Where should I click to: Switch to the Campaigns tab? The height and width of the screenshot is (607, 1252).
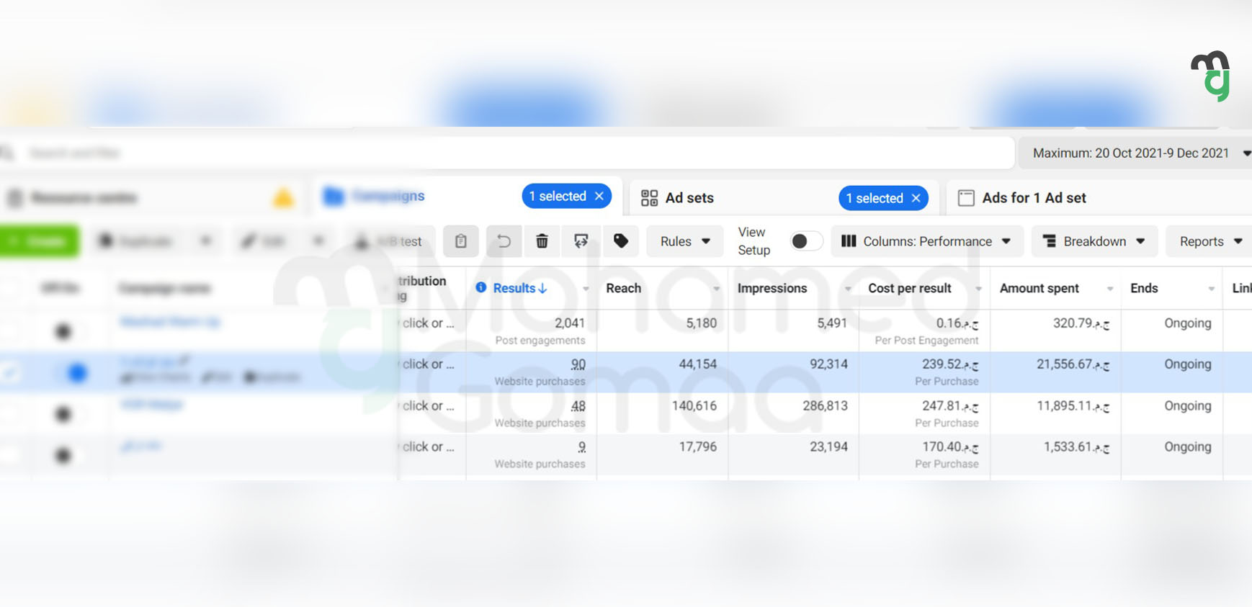467,196
